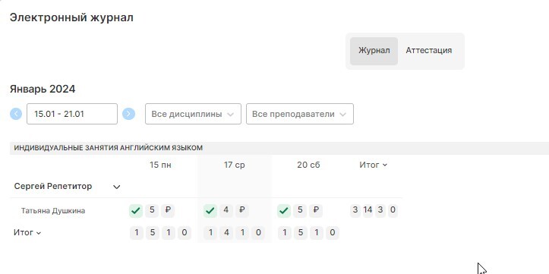The height and width of the screenshot is (274, 549).
Task: Open grade 4 cell on Wednesday 17
Action: coord(226,210)
